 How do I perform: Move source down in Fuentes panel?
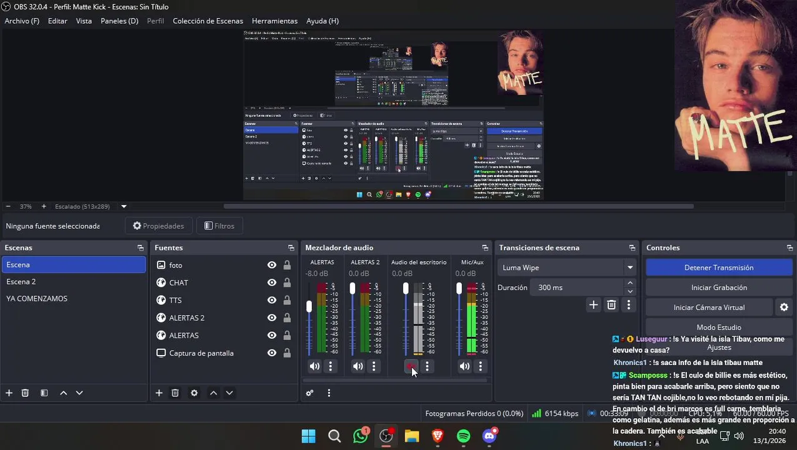[229, 393]
